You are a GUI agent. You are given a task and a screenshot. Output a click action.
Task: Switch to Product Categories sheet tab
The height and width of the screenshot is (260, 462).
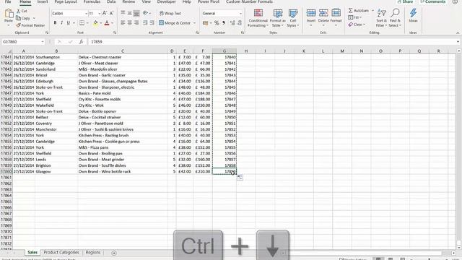(x=61, y=252)
